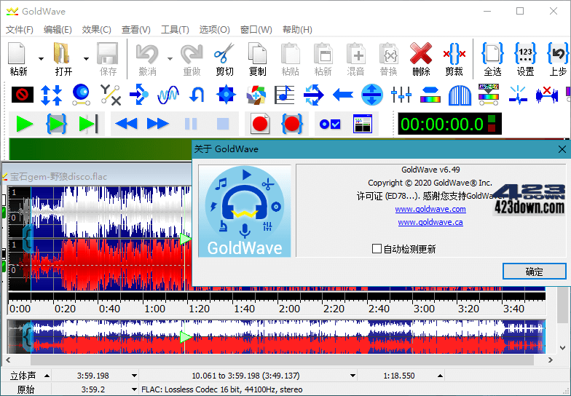Toggle the record/playback options checkbox icon
The image size is (571, 396).
329,124
